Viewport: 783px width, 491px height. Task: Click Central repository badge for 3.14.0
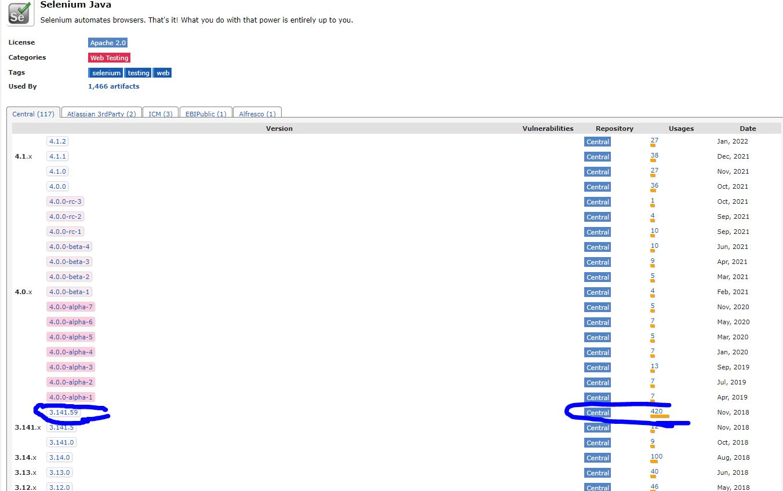tap(598, 458)
